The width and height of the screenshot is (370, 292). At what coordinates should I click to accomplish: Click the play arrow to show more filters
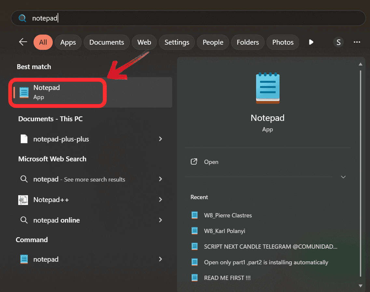tap(311, 42)
